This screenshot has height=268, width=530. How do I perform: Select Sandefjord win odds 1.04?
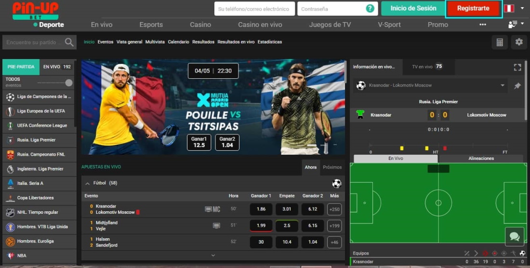click(313, 243)
